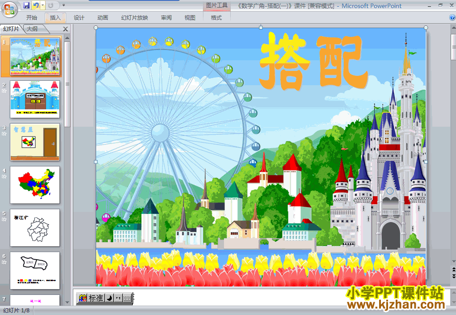
Task: Select slide 3 thumbnail with brown door
Action: 35,142
